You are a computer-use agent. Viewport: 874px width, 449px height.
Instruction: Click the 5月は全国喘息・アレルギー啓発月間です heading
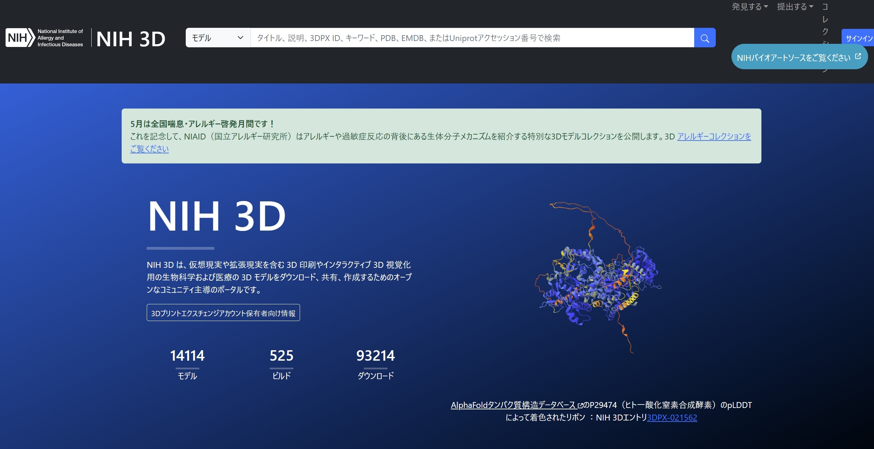pyautogui.click(x=202, y=124)
